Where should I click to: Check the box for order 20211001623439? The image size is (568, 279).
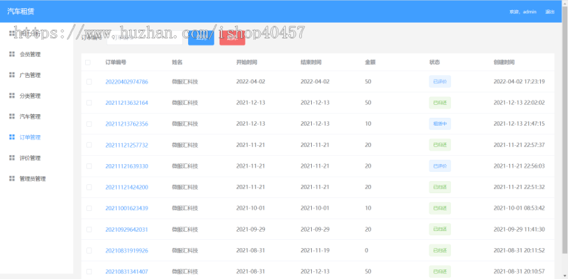click(89, 208)
